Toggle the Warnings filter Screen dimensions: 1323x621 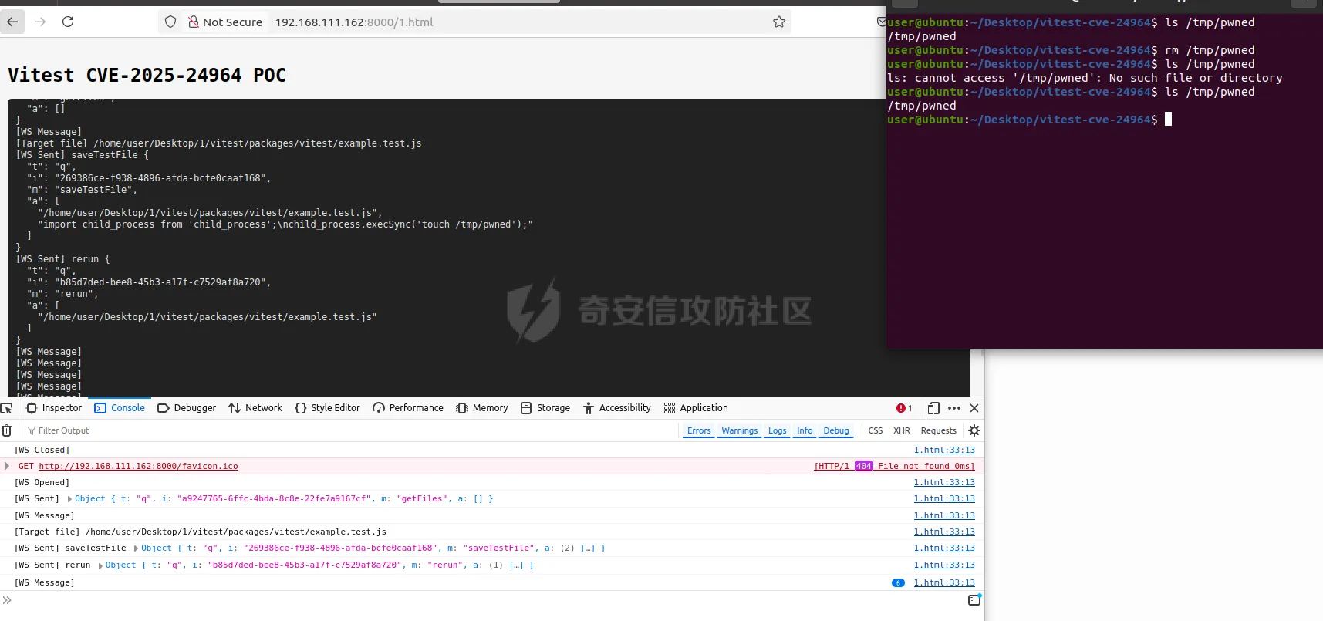[740, 430]
